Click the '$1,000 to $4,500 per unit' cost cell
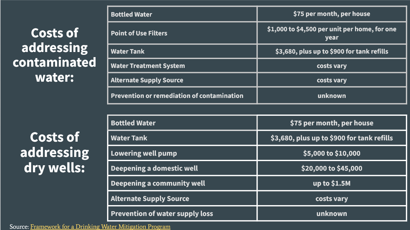Image resolution: width=410 pixels, height=230 pixels. click(x=332, y=33)
